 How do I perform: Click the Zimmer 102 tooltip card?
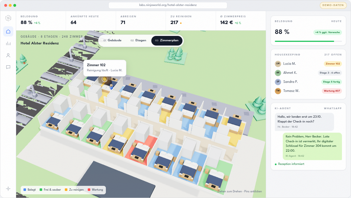coord(105,68)
